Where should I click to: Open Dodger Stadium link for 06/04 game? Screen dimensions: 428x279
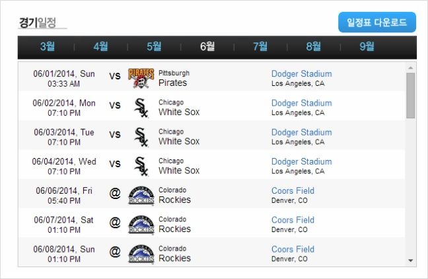302,161
